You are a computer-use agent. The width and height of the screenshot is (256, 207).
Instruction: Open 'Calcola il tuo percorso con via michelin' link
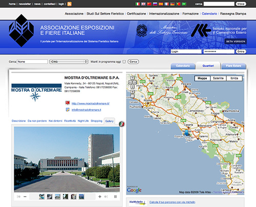pyautogui.click(x=172, y=202)
